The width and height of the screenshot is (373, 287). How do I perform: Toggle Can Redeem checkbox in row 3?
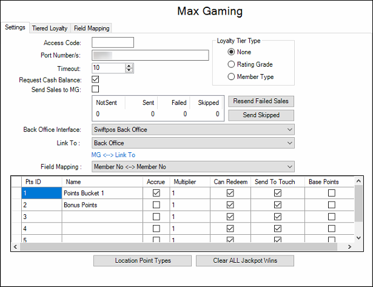click(230, 217)
